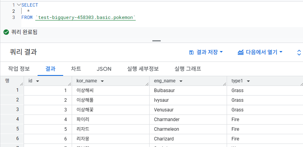Click the kor_name column resize handle
This screenshot has width=303, height=147.
pyautogui.click(x=147, y=84)
